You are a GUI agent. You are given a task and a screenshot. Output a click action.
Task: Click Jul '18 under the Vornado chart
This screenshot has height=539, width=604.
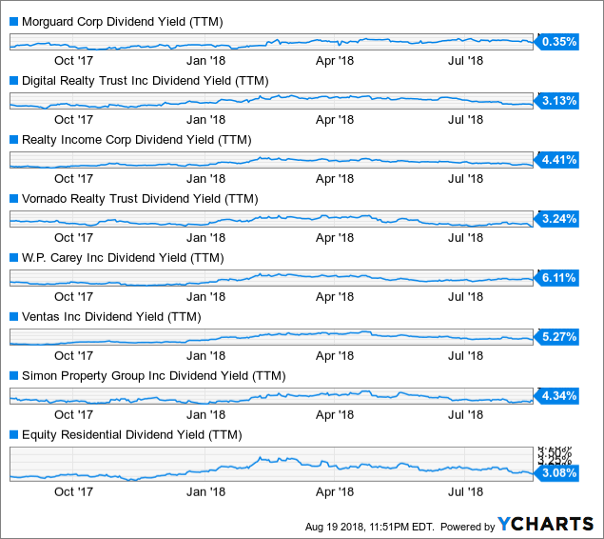click(x=465, y=238)
